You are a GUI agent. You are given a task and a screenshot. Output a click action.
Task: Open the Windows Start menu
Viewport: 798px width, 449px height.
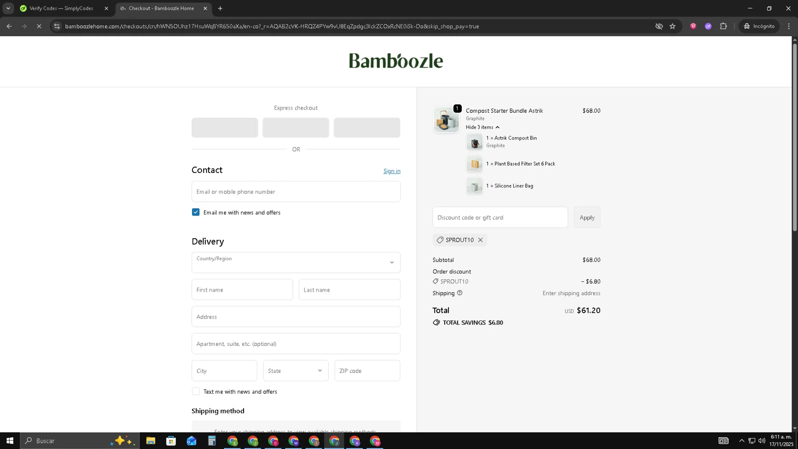coord(10,440)
